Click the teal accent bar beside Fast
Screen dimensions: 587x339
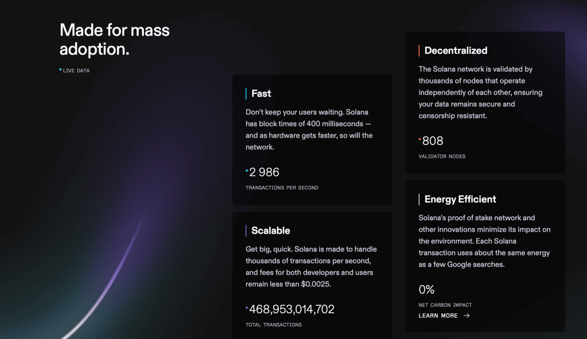click(x=246, y=93)
